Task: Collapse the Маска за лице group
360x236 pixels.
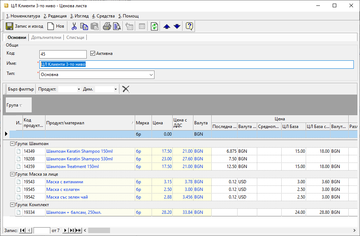Action: click(x=12, y=174)
